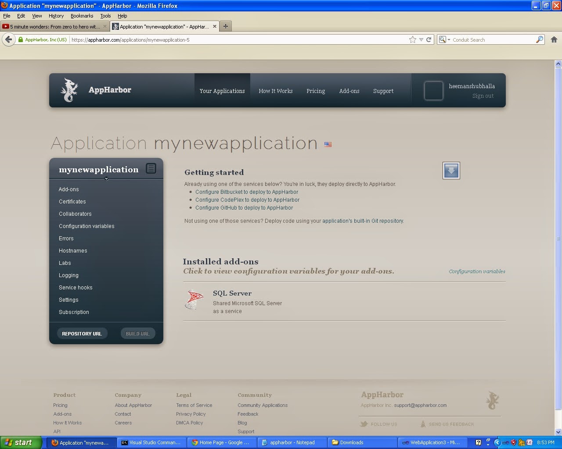This screenshot has height=449, width=562.
Task: Open the search engine dropdown arrow
Action: pos(449,39)
